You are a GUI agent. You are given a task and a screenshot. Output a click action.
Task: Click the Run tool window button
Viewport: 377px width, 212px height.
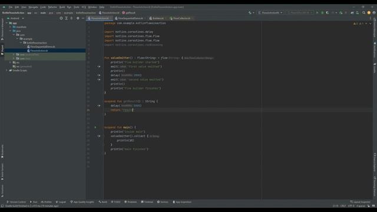pos(34,202)
